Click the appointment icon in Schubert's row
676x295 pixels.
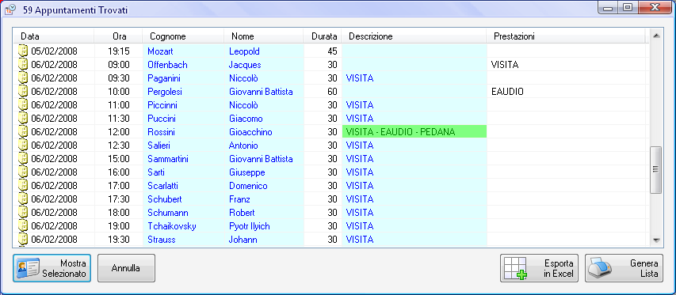pyautogui.click(x=23, y=199)
